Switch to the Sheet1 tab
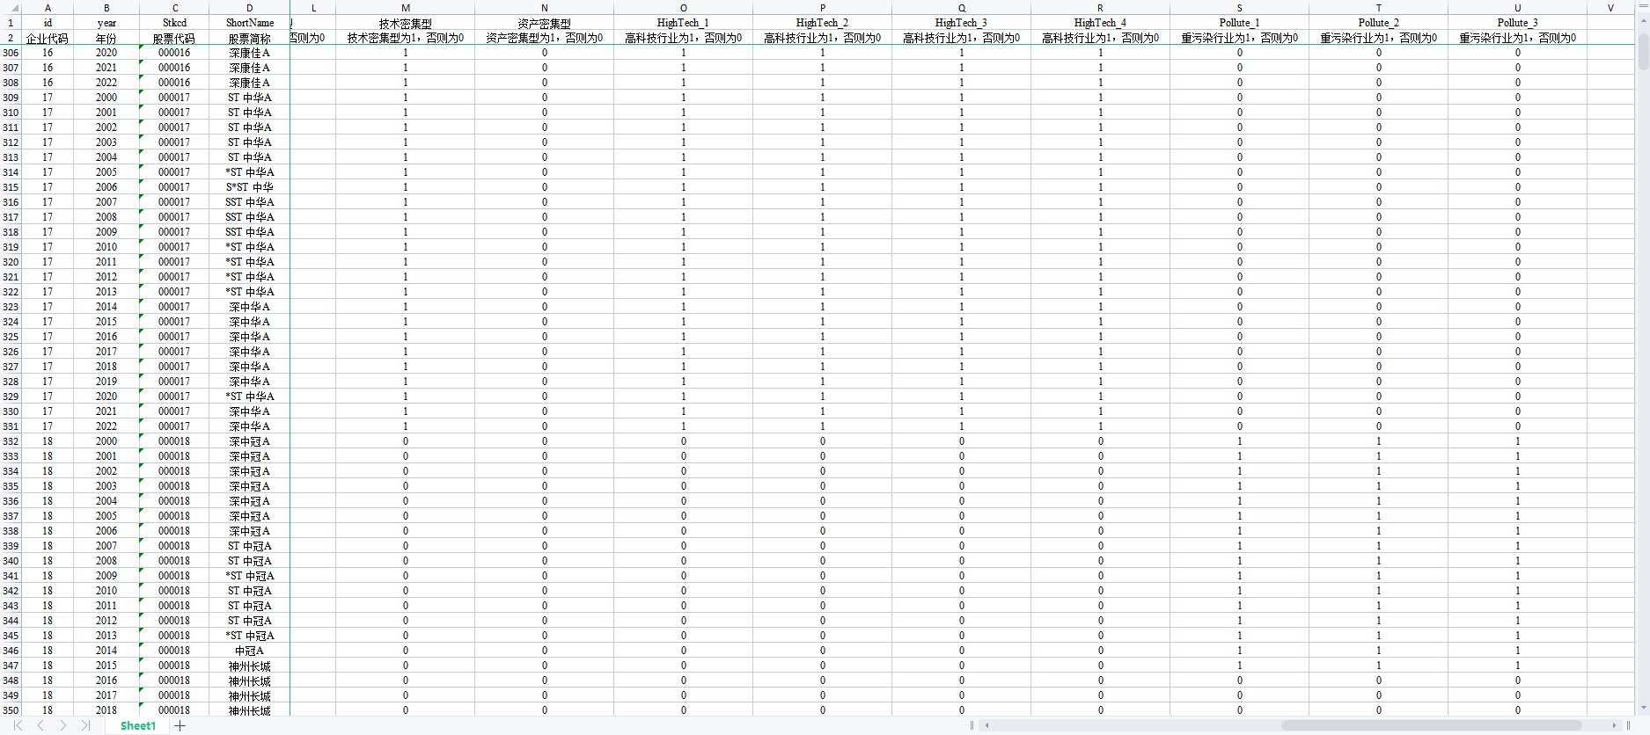 tap(138, 725)
